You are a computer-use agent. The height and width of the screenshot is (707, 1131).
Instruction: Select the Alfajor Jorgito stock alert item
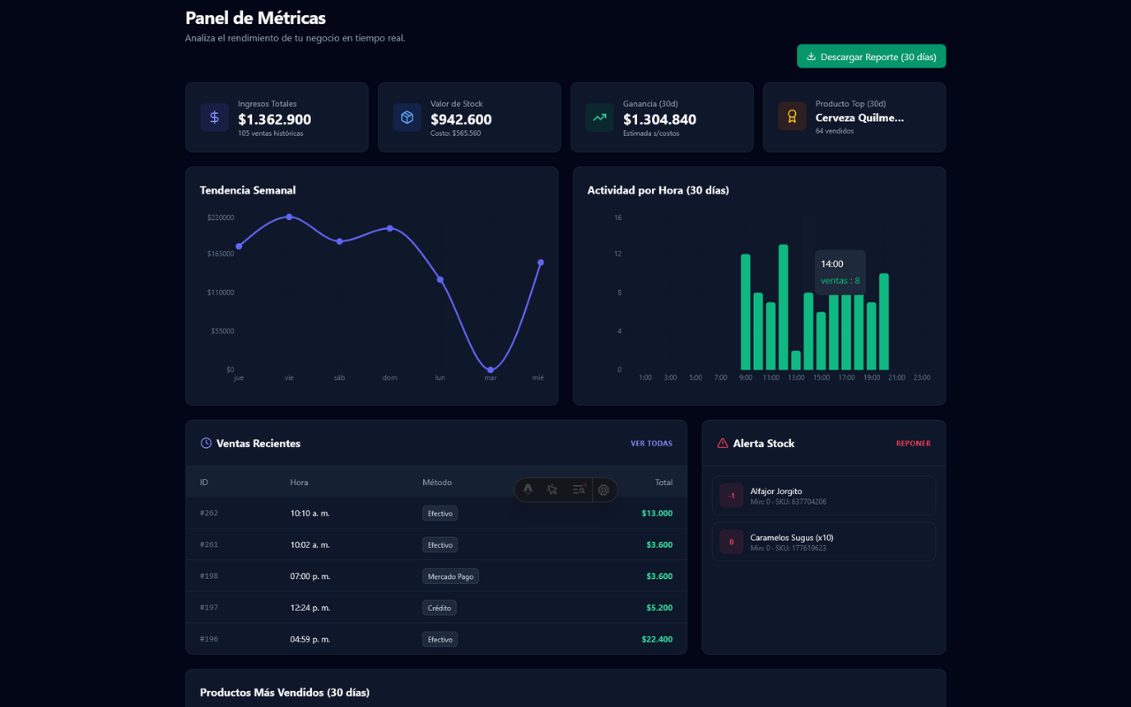[x=824, y=496]
